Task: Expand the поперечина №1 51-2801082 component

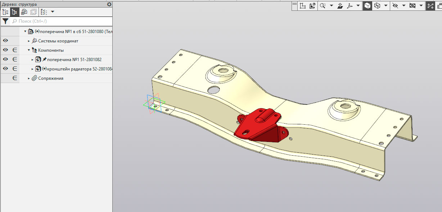Action: point(32,60)
